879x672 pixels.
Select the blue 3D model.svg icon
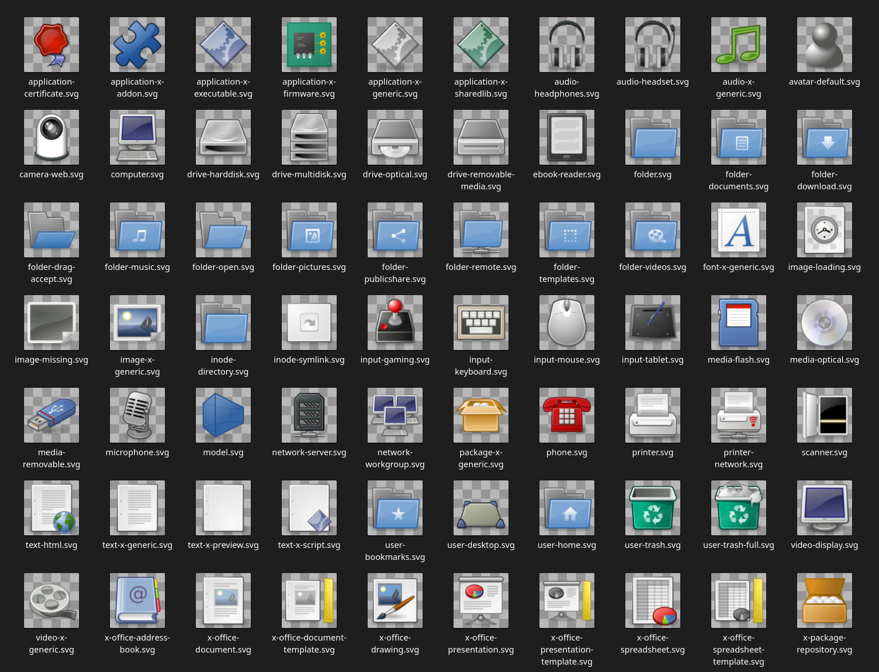[223, 415]
